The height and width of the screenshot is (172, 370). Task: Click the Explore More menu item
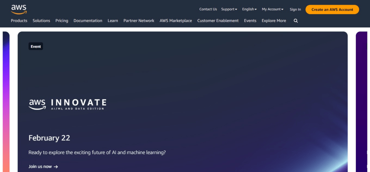pos(274,21)
